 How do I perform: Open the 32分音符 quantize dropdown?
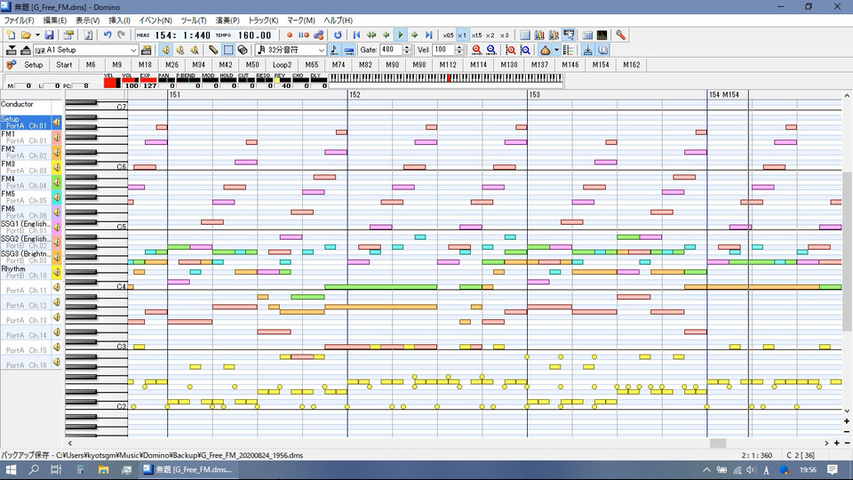[321, 50]
